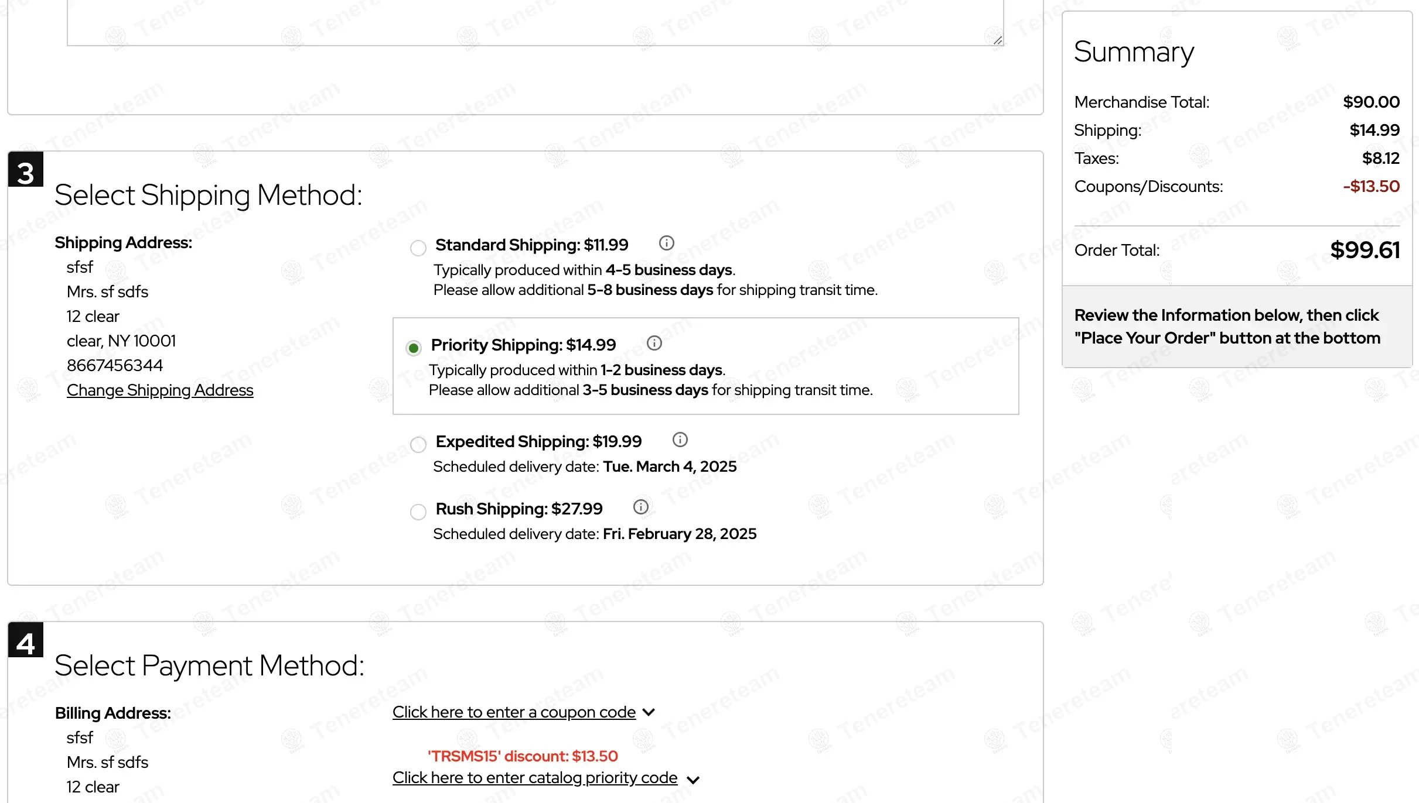Click the text area resize handle
The width and height of the screenshot is (1419, 803).
click(997, 40)
